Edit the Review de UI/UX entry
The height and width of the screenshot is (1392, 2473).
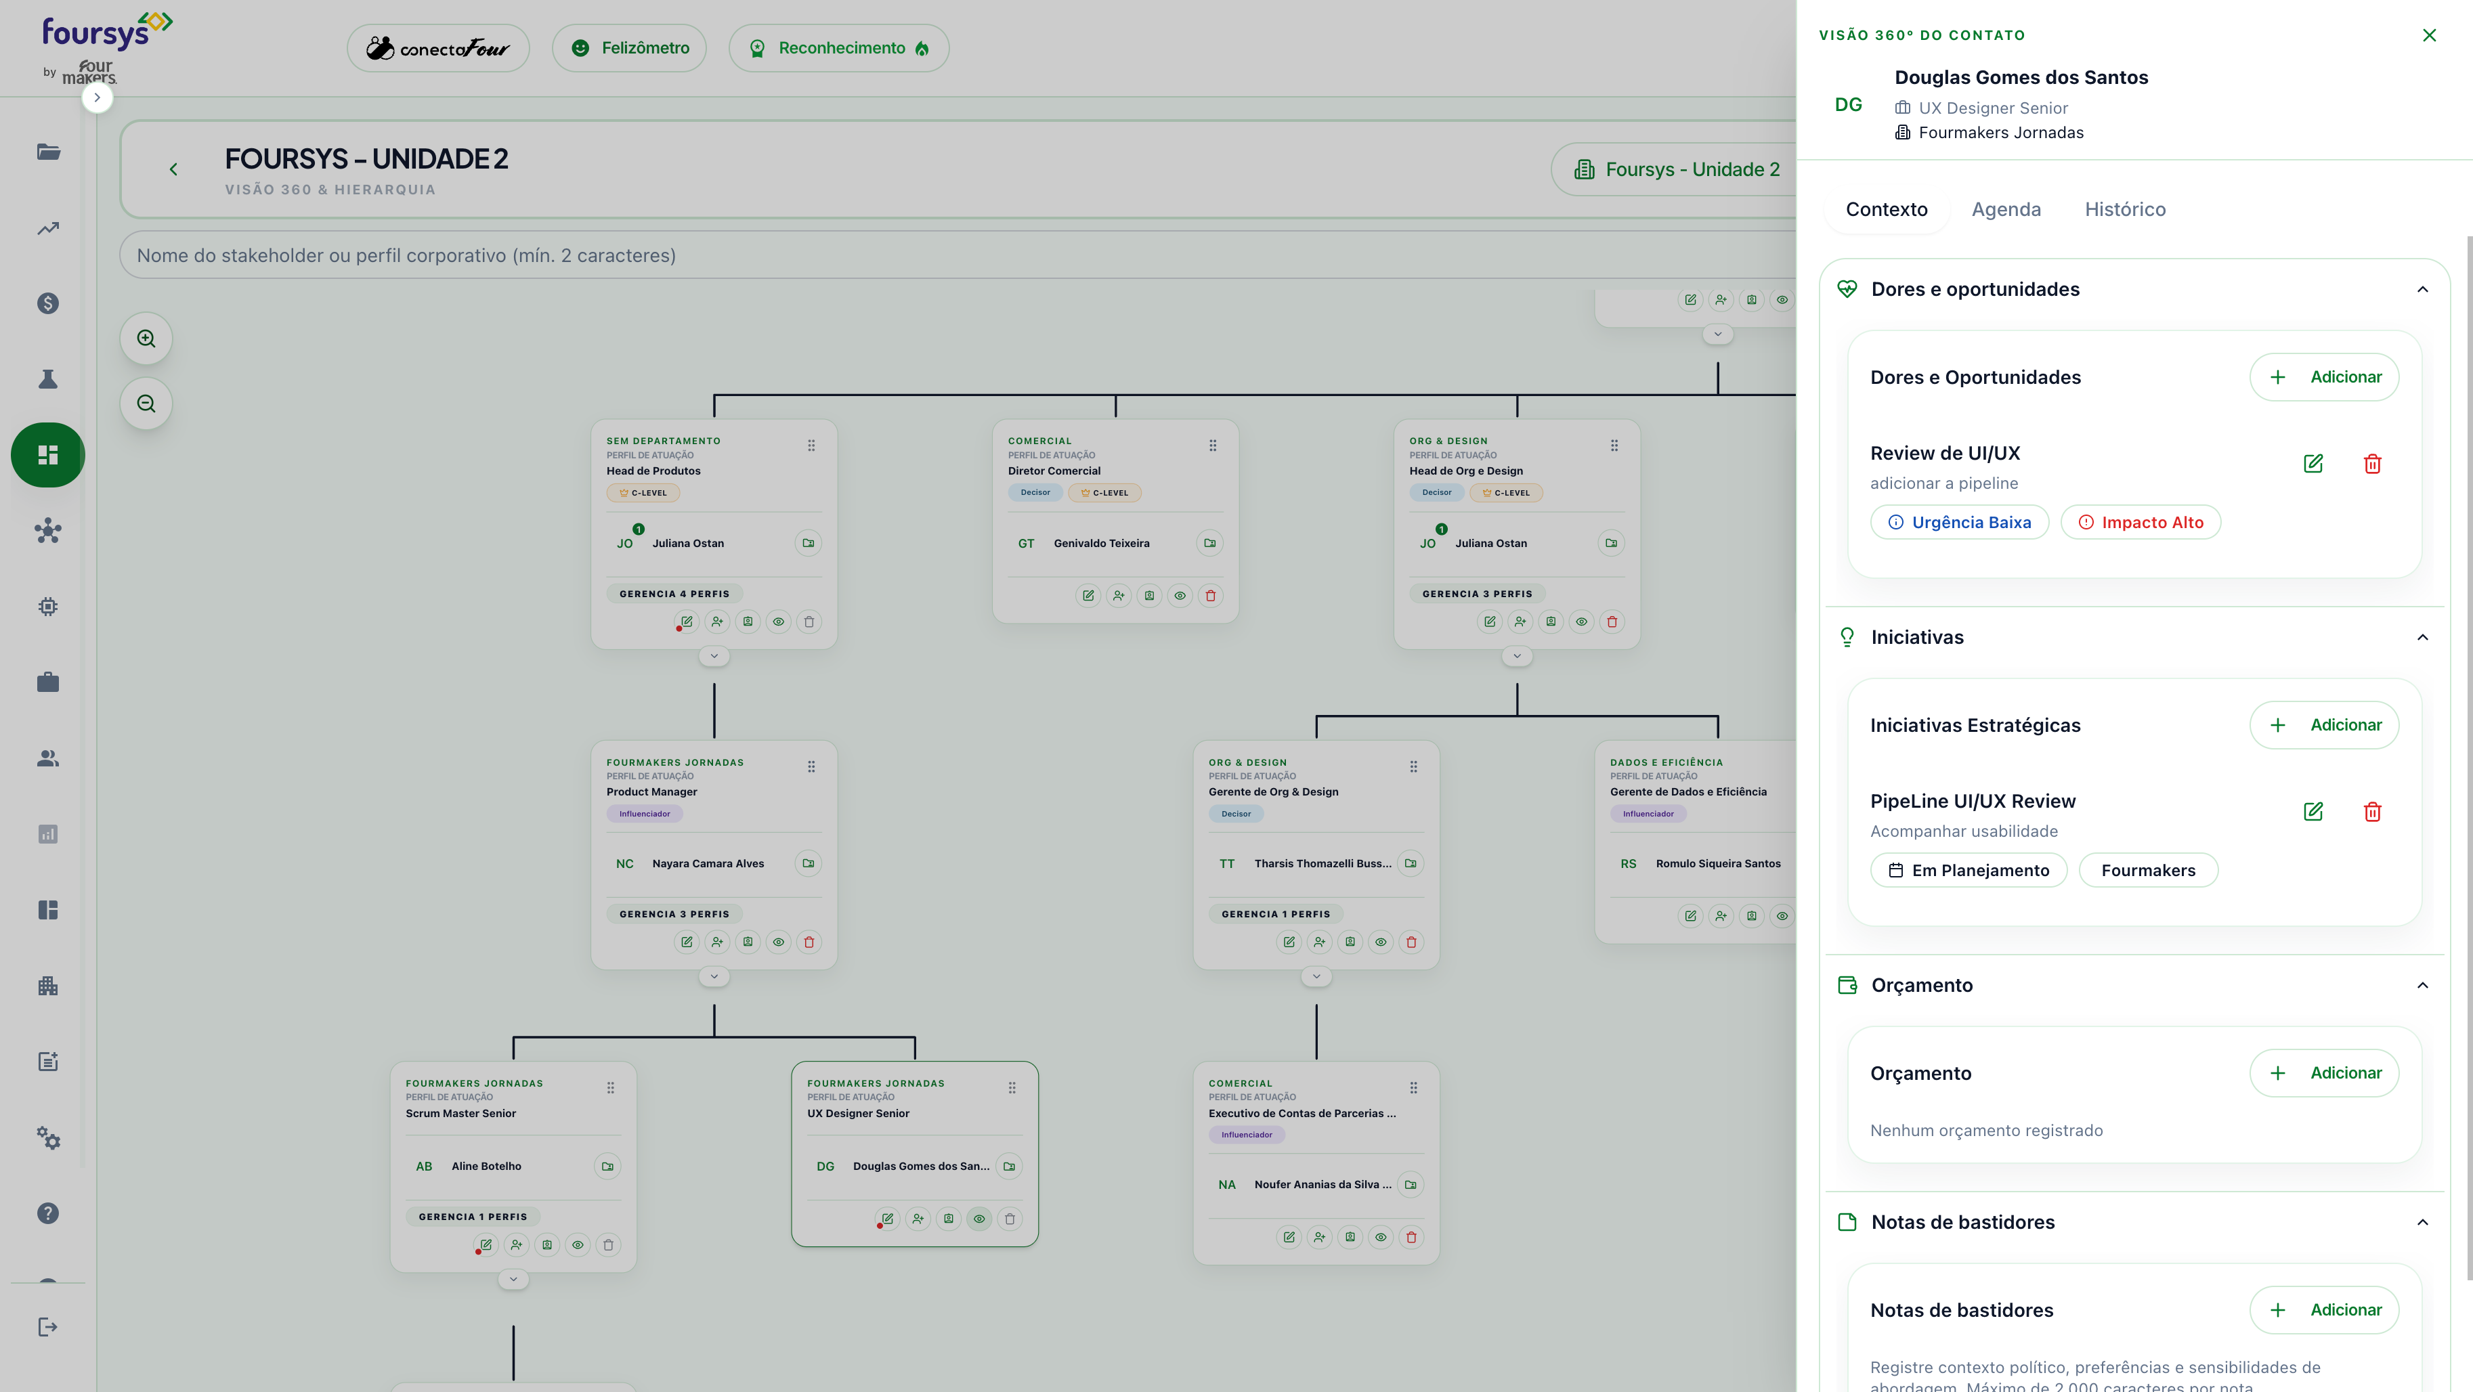2313,464
